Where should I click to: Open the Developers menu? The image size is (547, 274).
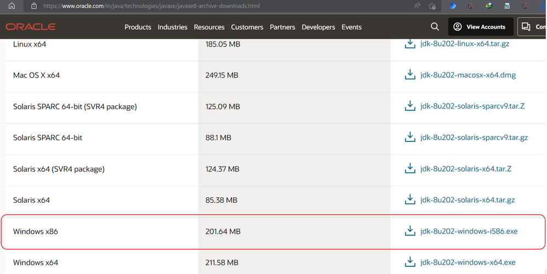[x=318, y=27]
